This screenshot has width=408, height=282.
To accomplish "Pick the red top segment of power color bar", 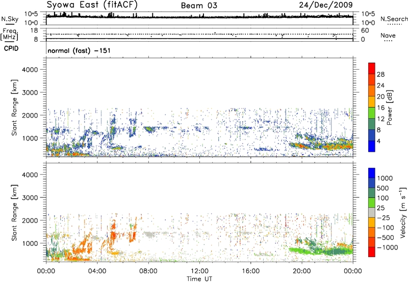I will (x=372, y=69).
